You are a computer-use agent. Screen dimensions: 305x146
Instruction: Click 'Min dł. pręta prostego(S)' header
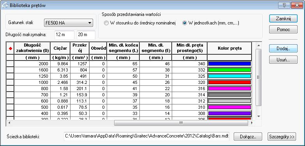coord(190,48)
